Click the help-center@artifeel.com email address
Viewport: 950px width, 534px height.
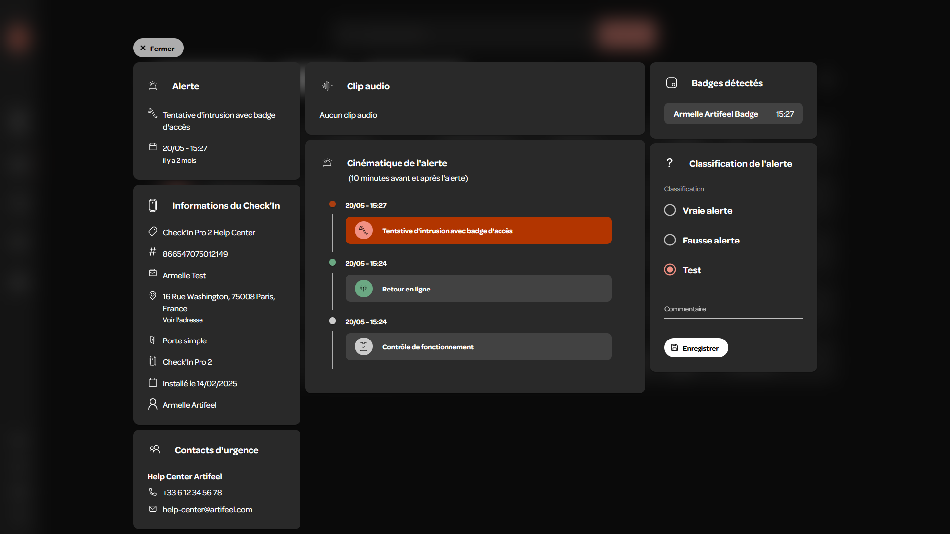pyautogui.click(x=207, y=509)
